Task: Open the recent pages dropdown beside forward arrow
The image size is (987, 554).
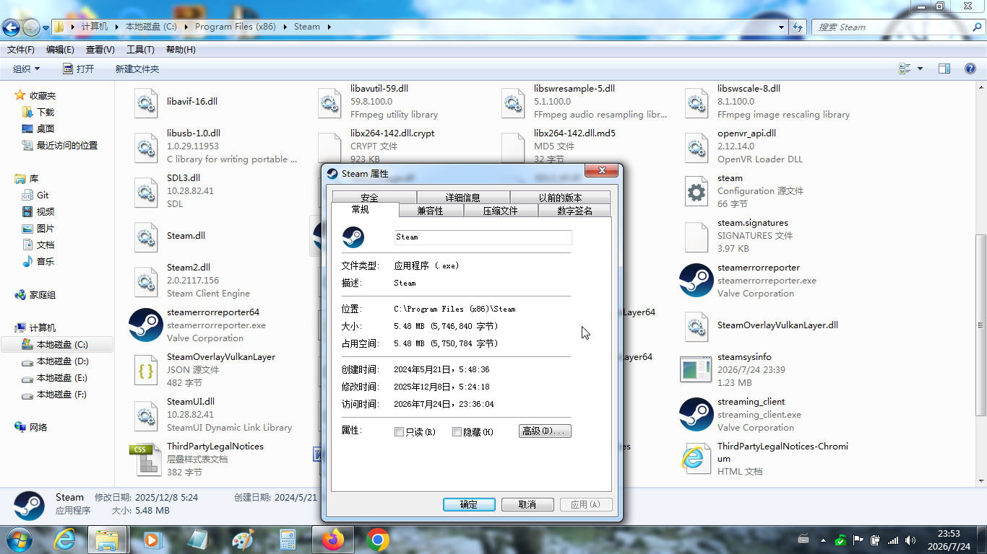Action: [x=46, y=27]
